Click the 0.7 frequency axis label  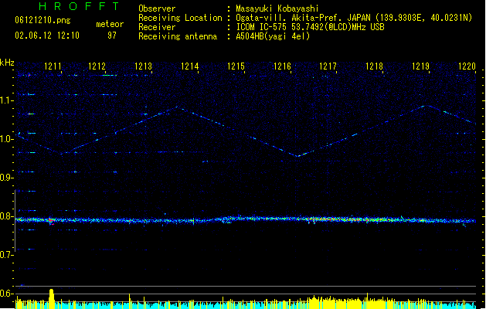click(6, 255)
